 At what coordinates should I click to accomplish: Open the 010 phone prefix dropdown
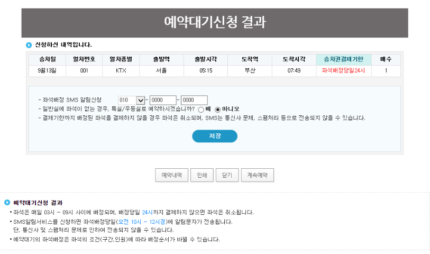click(x=131, y=100)
